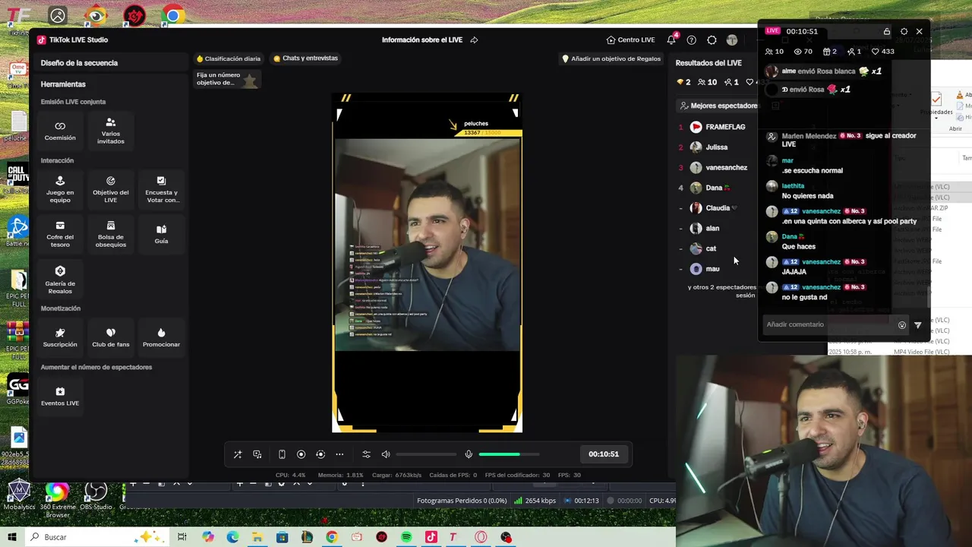Viewport: 972px width, 547px height.
Task: Open TikTok LIVE Studio taskbar icon
Action: coord(431,537)
